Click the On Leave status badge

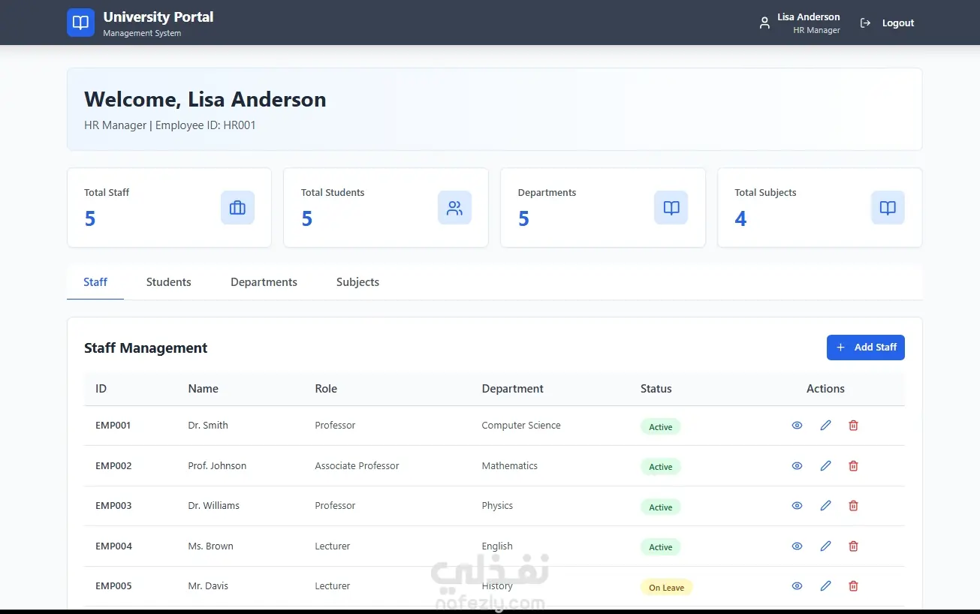(667, 587)
